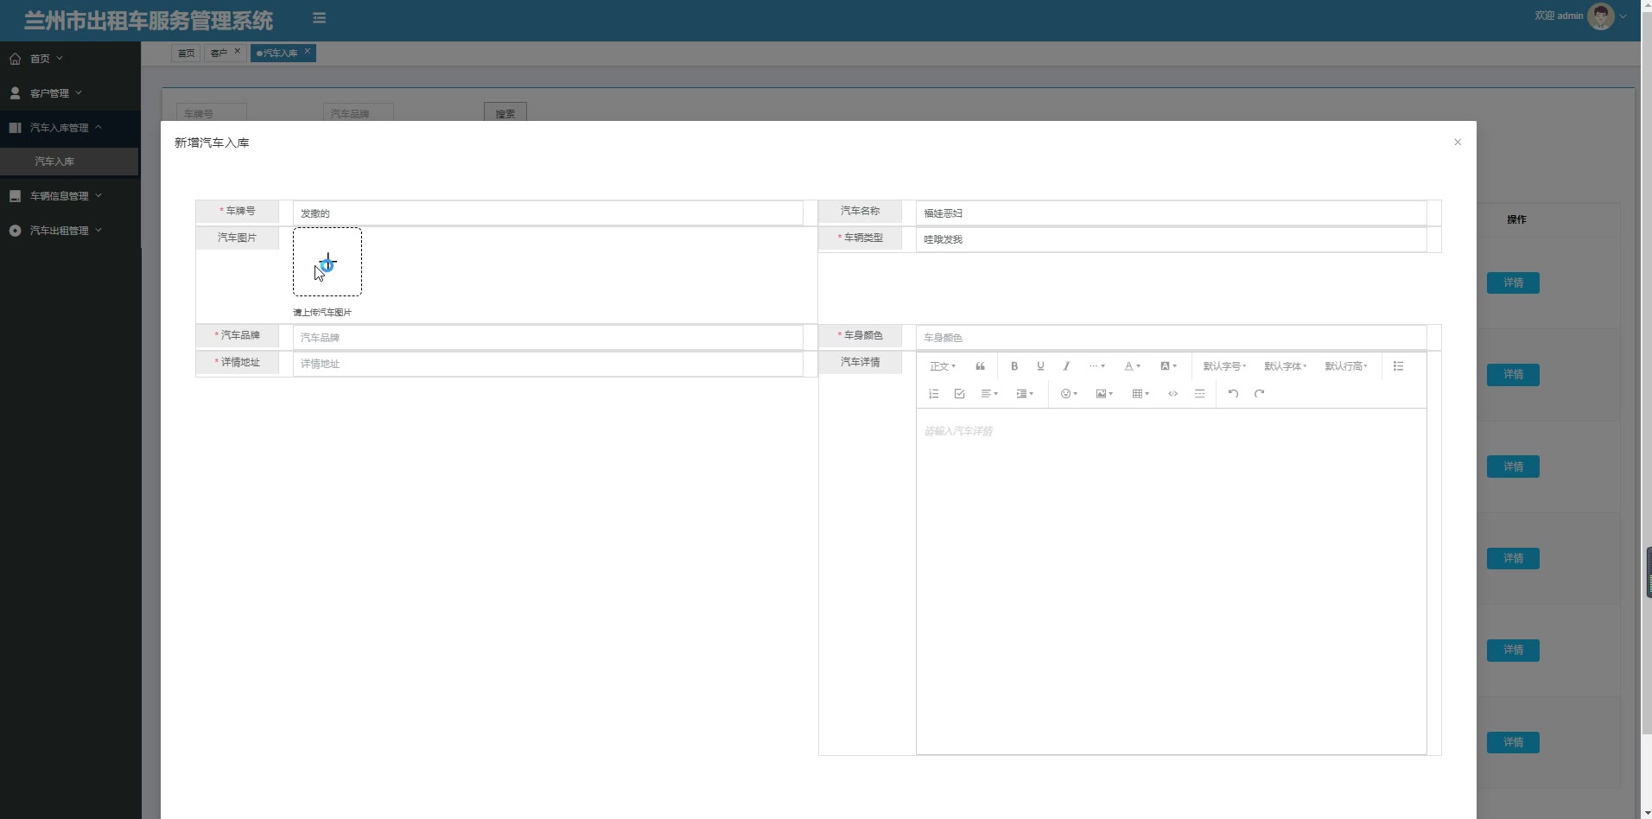Screen dimensions: 1652x819
Task: Click the admin avatar picture
Action: (x=1601, y=16)
